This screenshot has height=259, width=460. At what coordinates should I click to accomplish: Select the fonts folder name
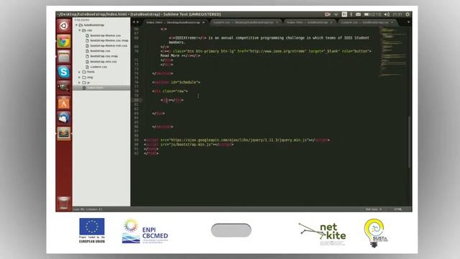(x=91, y=72)
